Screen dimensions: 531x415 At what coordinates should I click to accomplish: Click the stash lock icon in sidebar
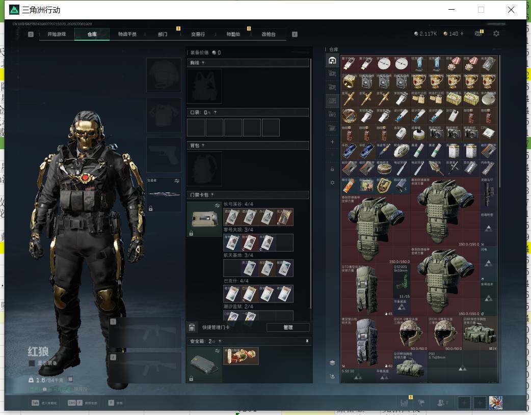pyautogui.click(x=332, y=169)
